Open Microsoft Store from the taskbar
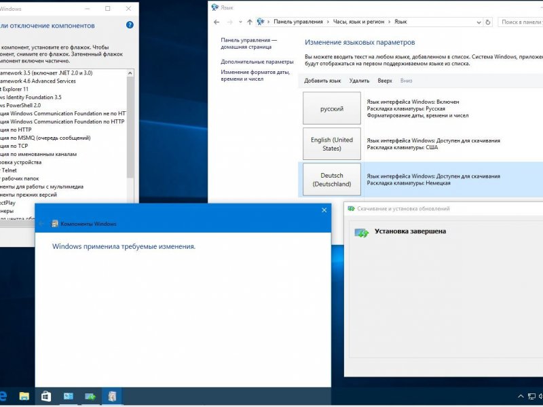The height and width of the screenshot is (407, 543). (x=46, y=396)
